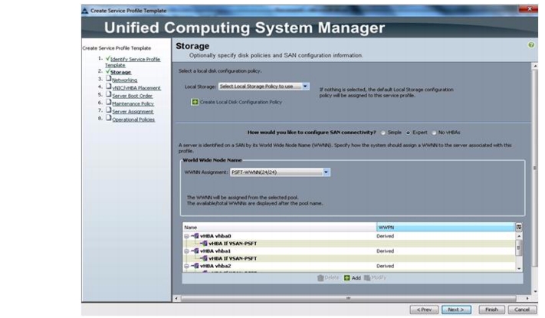Screen dimensions: 545x318
Task: Click the page icon next to Server Boot Order
Action: coord(108,94)
